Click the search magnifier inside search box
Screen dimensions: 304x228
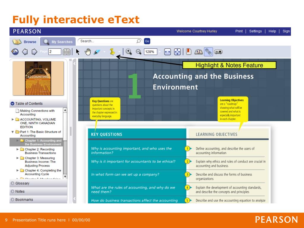[138, 41]
